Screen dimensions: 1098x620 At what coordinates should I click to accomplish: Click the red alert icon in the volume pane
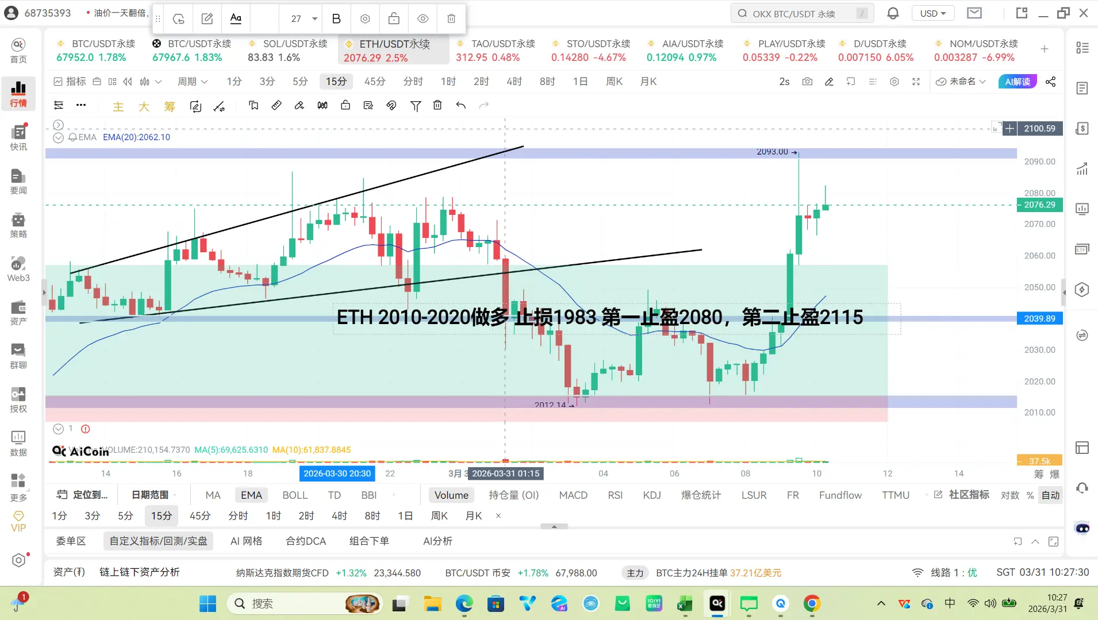pyautogui.click(x=86, y=429)
